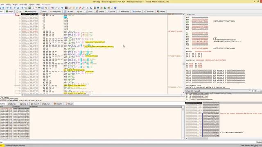This screenshot has width=262, height=147.
Task: Click the dump panel vertical scrollbar
Action: [x=183, y=122]
